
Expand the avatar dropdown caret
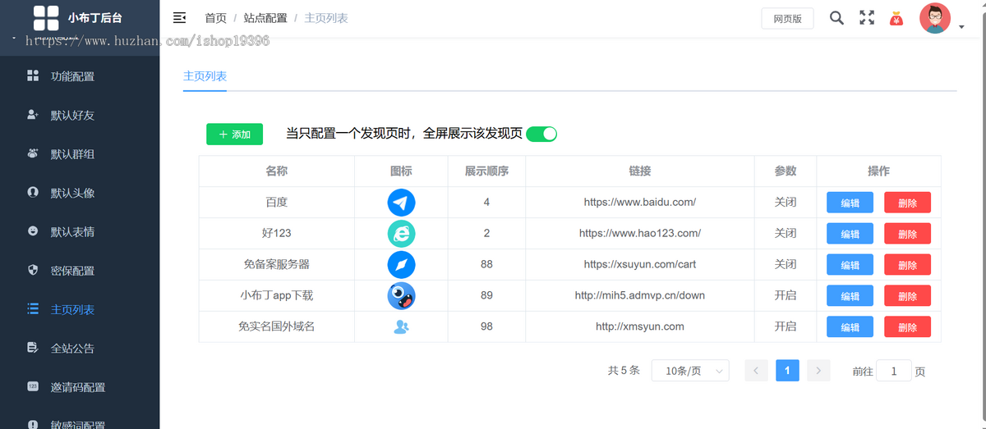[961, 27]
